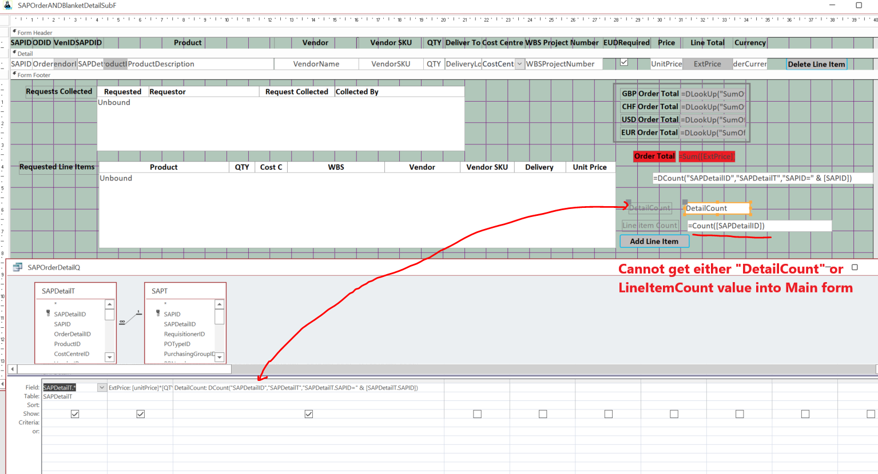Select the DetailCount text box control

717,208
